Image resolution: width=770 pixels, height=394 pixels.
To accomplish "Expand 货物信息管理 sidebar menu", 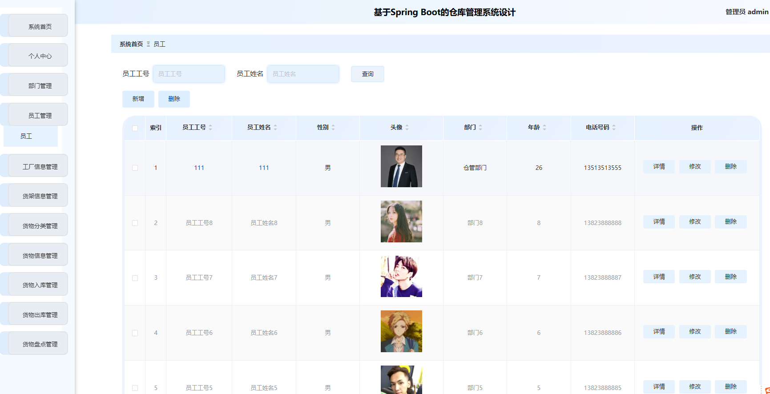I will click(x=38, y=254).
